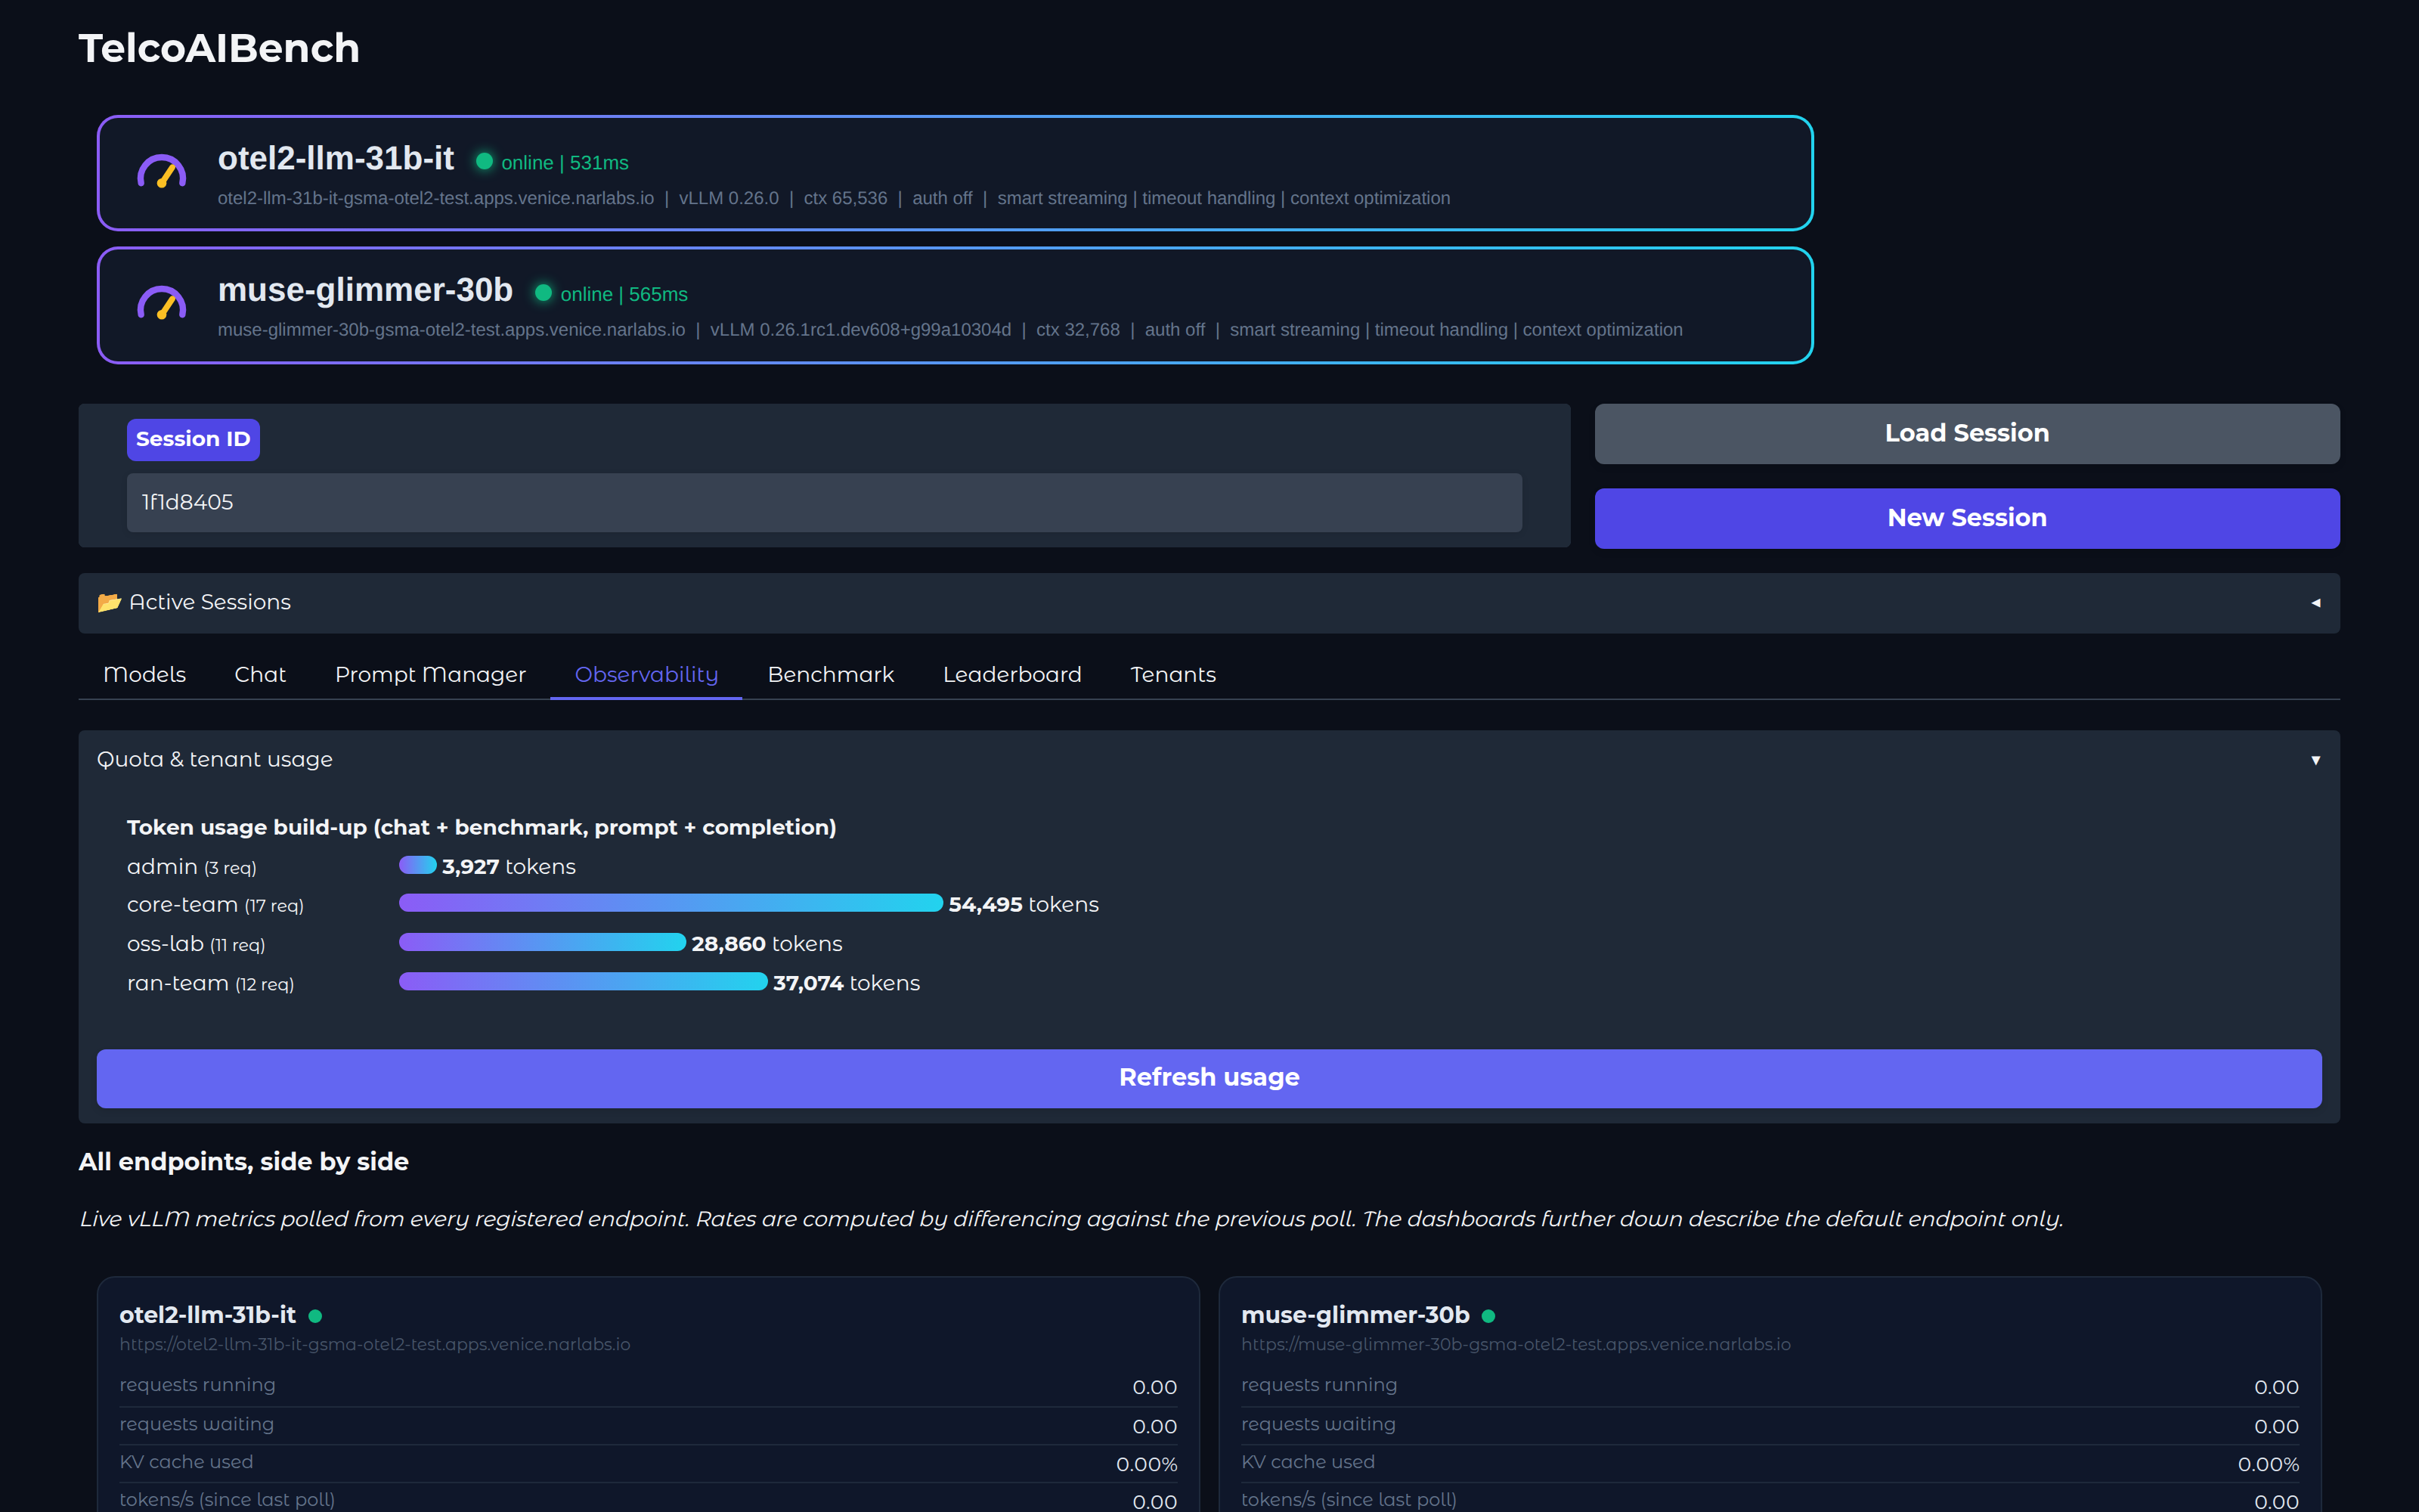Click the Load Session button
2419x1512 pixels.
(x=1966, y=434)
